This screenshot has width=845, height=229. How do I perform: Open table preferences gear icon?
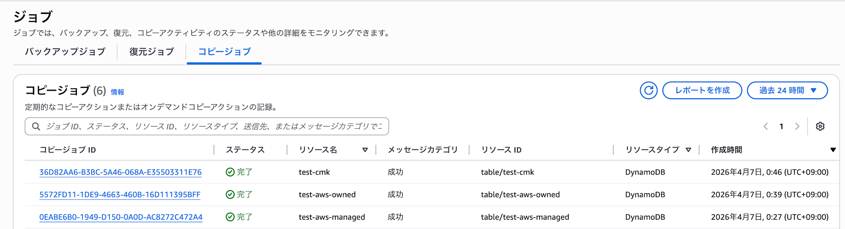click(820, 126)
